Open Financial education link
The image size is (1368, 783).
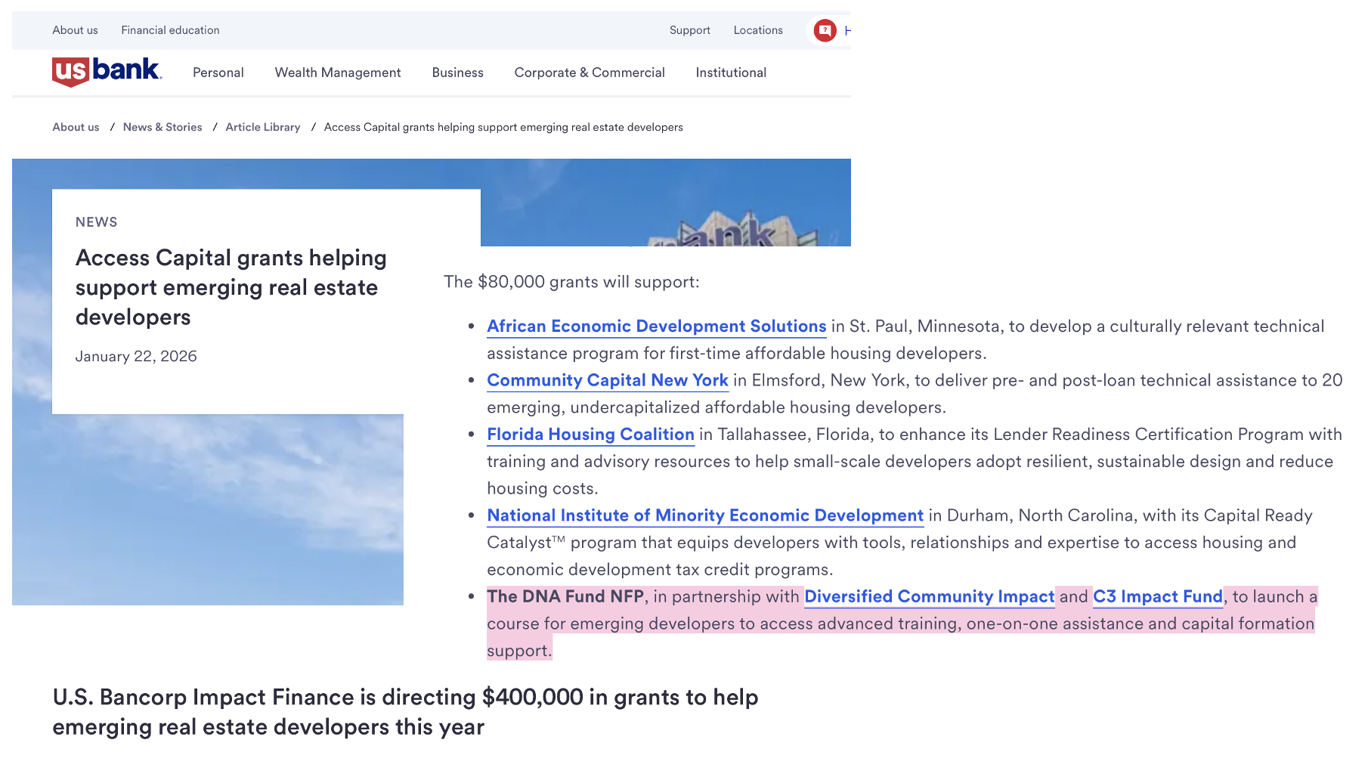click(x=170, y=30)
